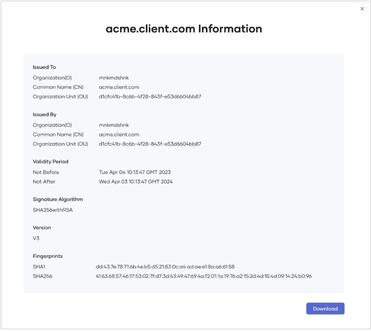Click Issued To organization unit UUID
Viewport: 371px width, 331px height.
(150, 96)
